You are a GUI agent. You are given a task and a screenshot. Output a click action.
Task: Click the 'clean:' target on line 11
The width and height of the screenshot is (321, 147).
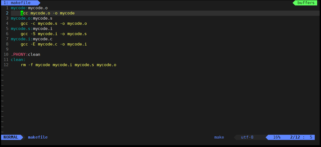[x=18, y=60]
